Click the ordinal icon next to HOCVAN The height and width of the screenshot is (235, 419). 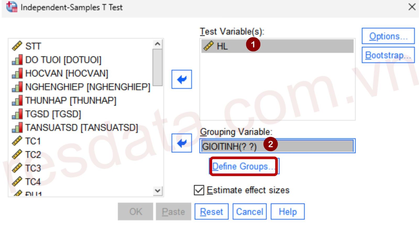17,73
